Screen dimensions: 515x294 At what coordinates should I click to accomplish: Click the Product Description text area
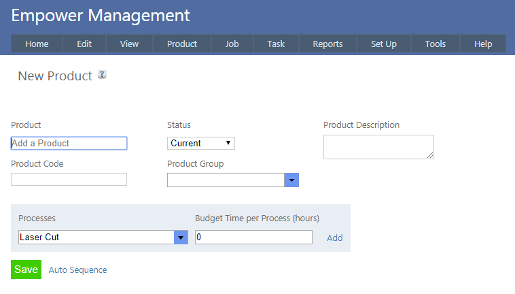tap(378, 147)
